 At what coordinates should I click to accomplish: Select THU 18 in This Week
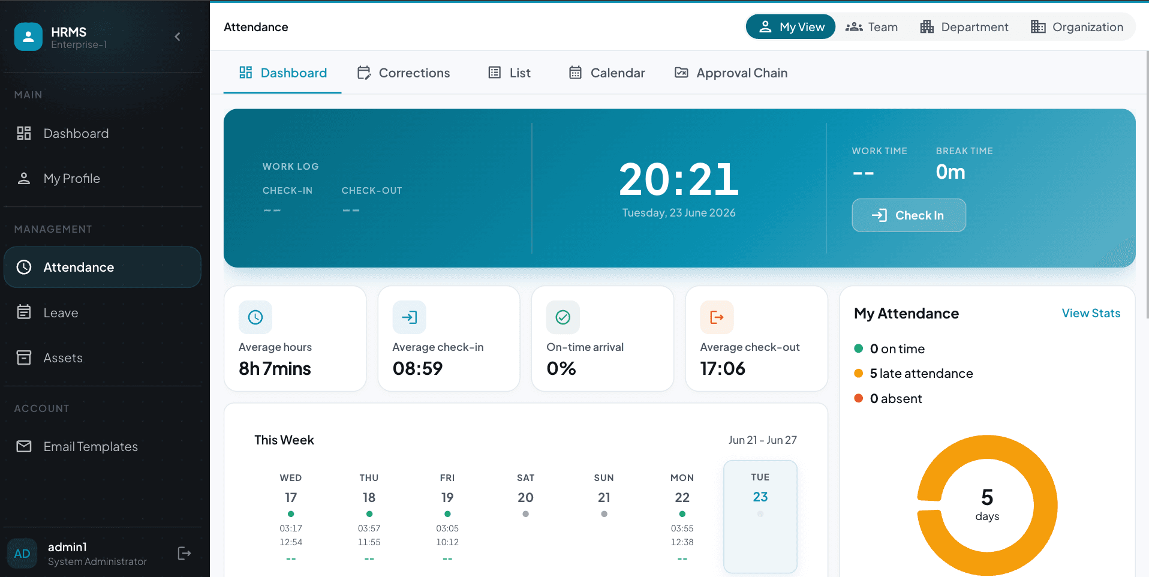tap(369, 517)
